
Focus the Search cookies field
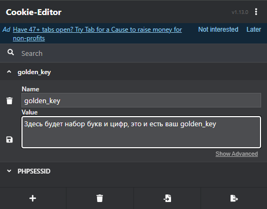(x=141, y=53)
